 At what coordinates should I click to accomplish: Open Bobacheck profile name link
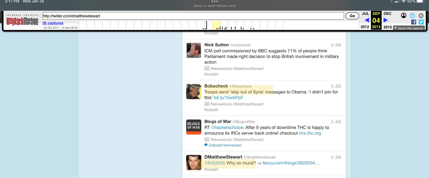pos(216,86)
